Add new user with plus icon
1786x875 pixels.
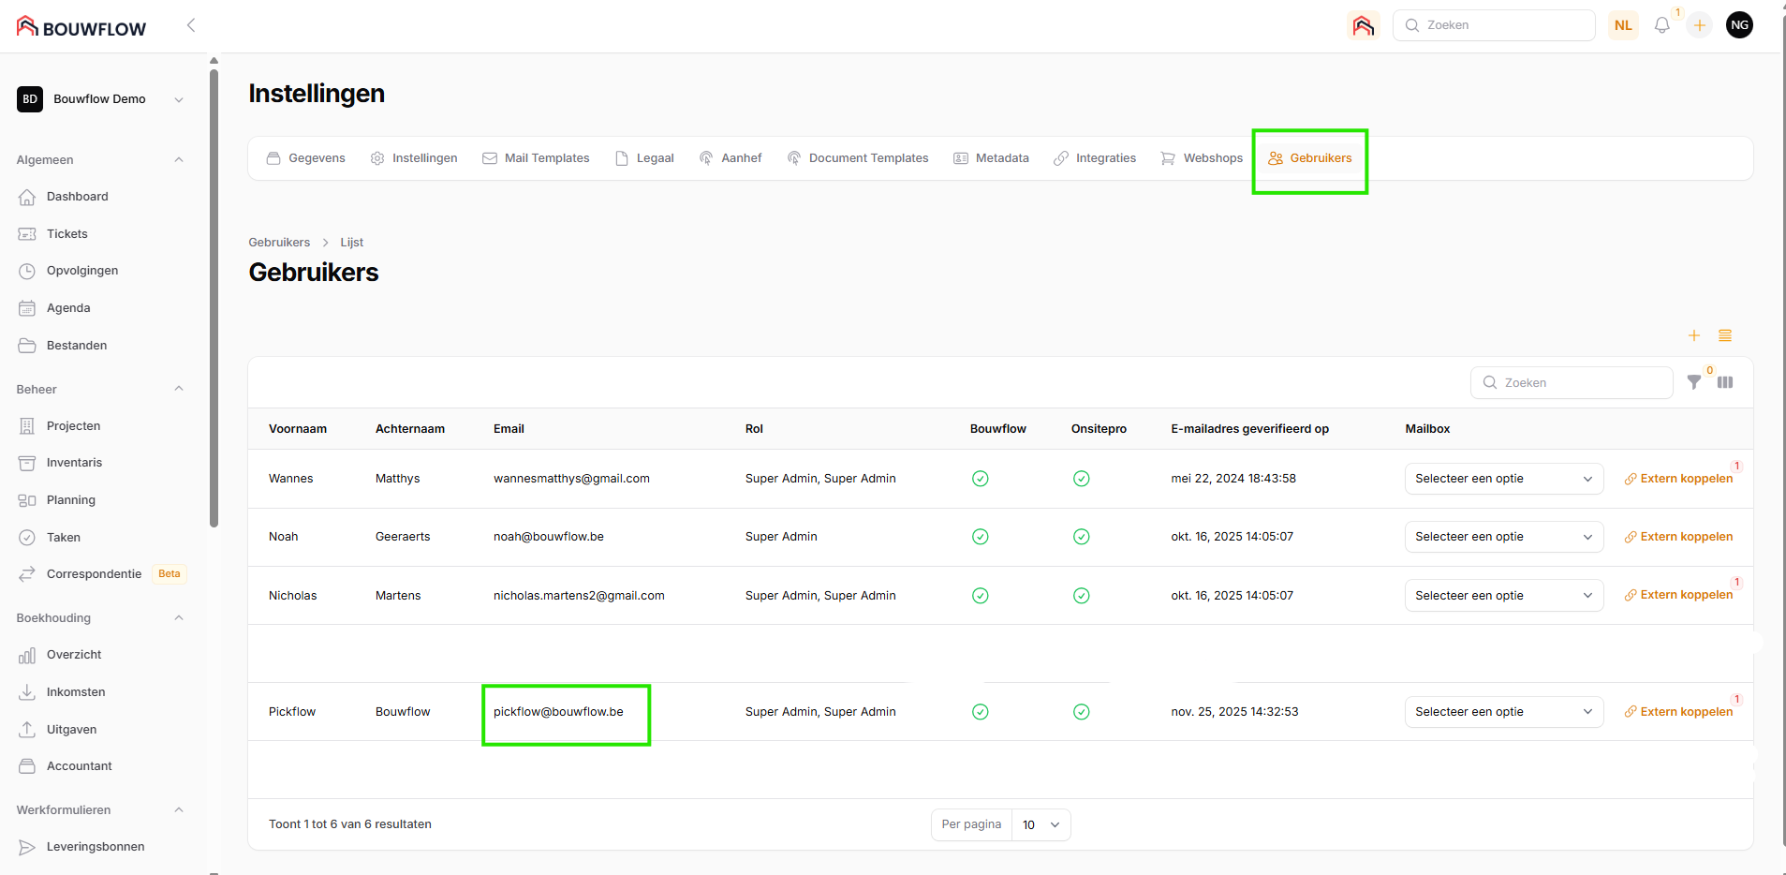(x=1693, y=335)
